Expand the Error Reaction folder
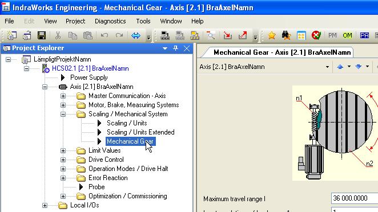Screen dimensions: 378x212 tap(63, 178)
